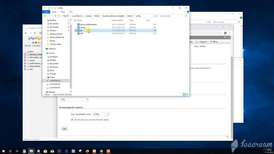Select the info PHP file icon
The image size is (274, 154).
point(78,33)
